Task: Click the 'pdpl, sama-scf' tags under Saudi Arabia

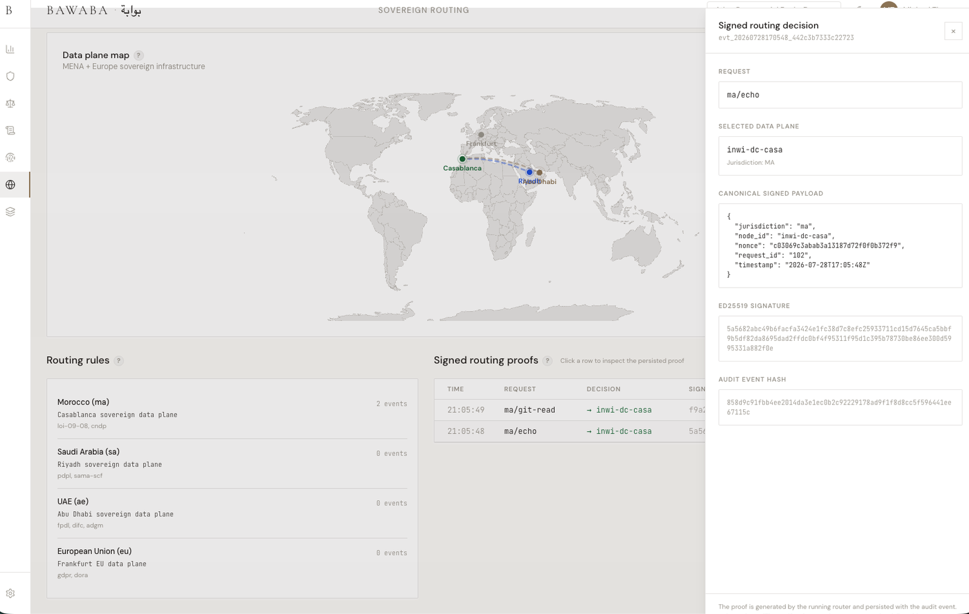Action: tap(80, 476)
